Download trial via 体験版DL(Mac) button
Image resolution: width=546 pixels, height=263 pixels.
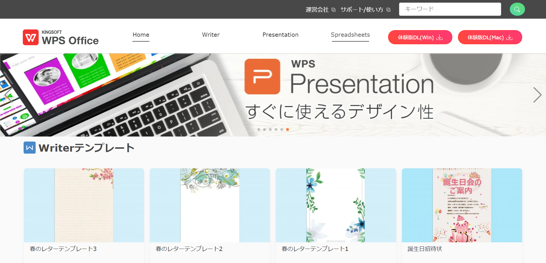490,37
